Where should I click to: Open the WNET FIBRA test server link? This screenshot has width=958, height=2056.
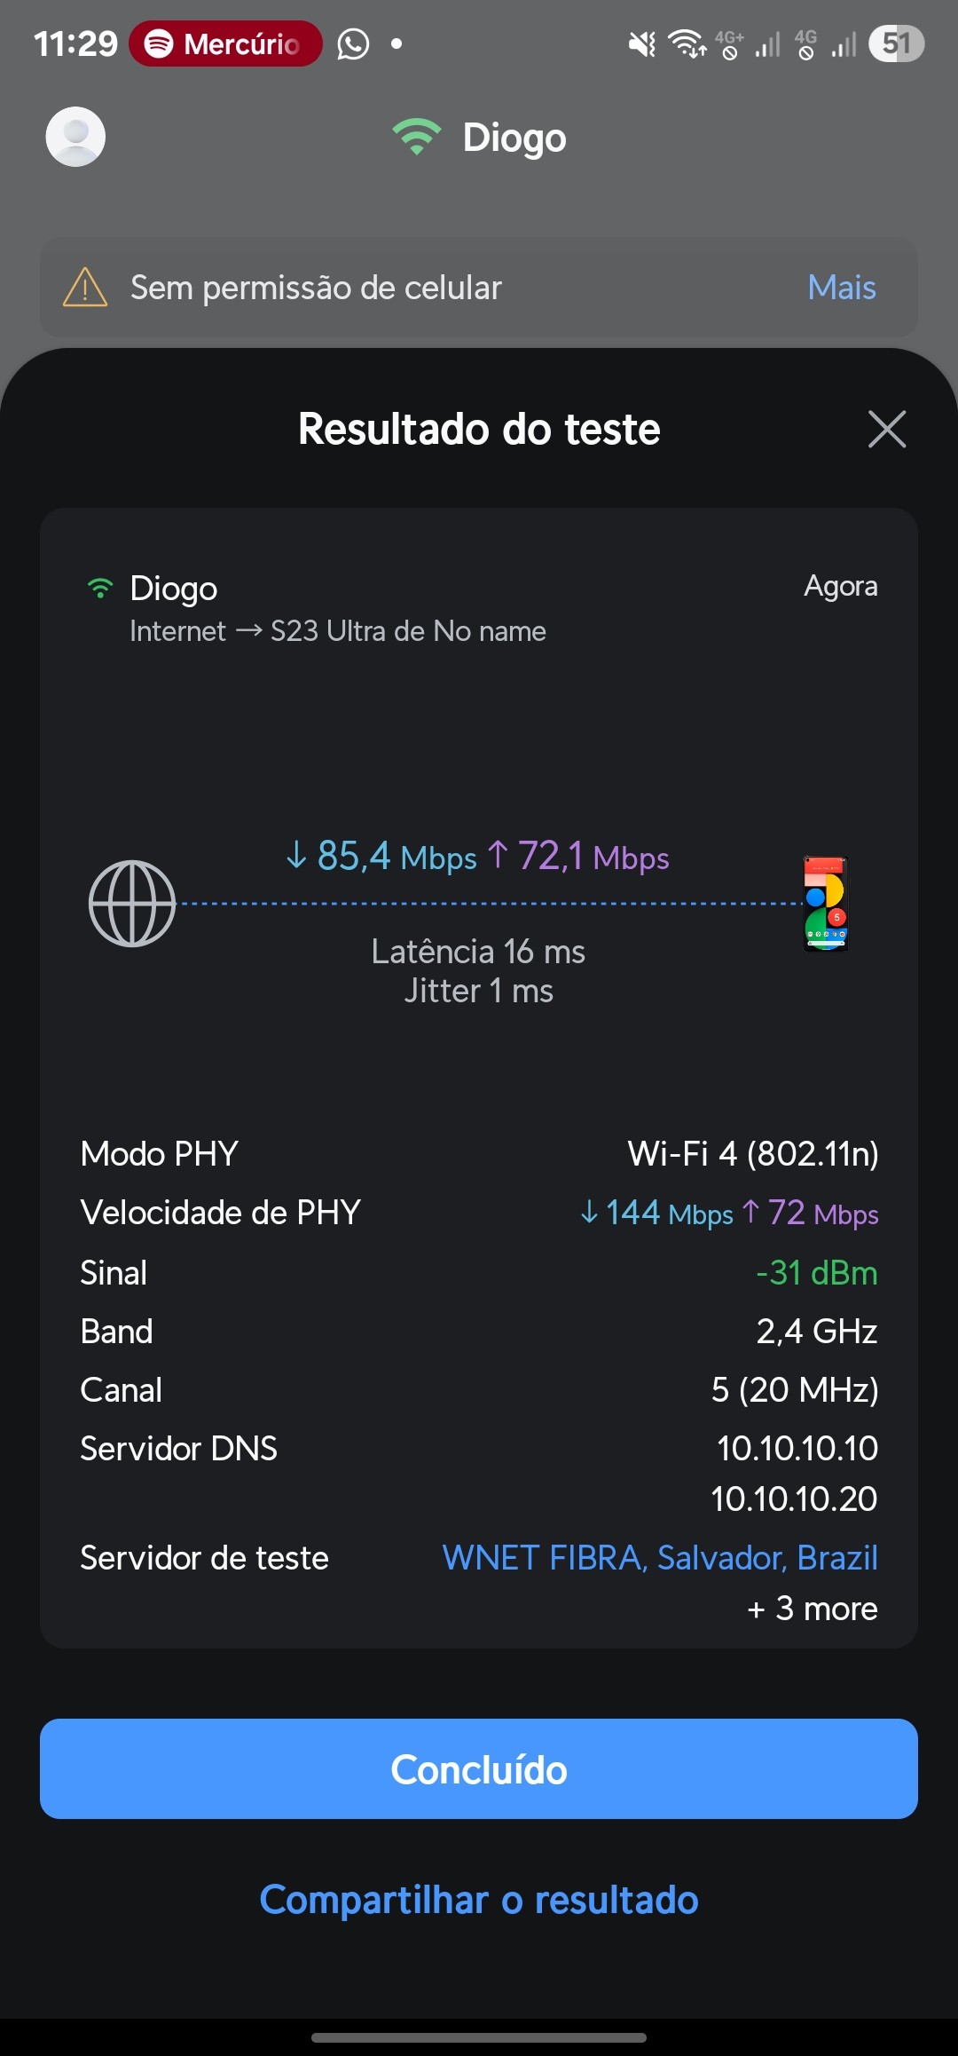point(660,1558)
